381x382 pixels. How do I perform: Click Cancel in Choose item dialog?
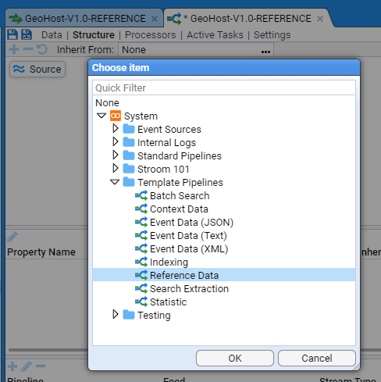point(317,358)
